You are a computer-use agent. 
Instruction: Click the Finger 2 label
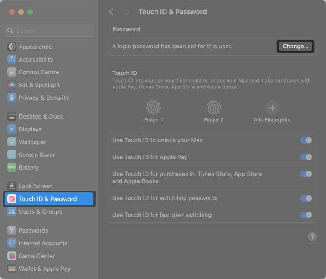213,120
